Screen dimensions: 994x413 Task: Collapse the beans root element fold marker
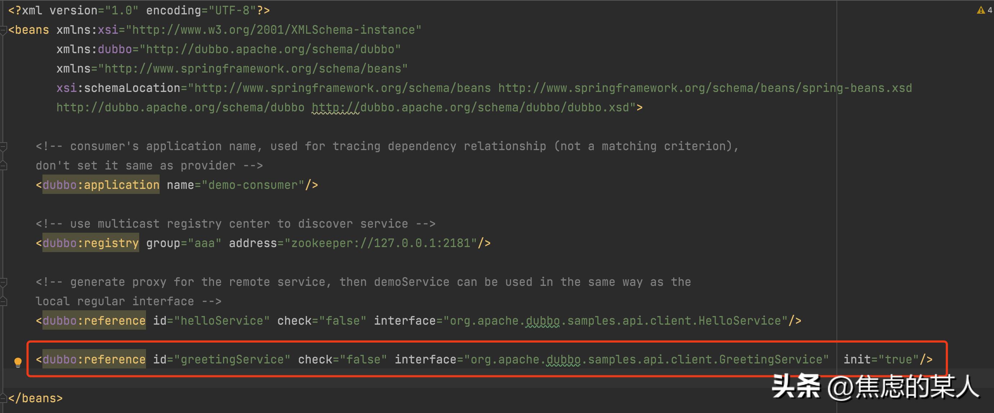(4, 30)
